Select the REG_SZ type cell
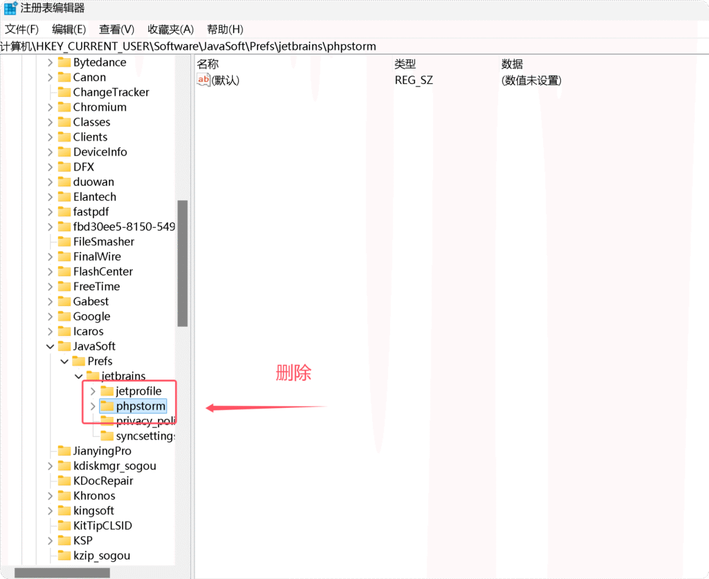This screenshot has height=579, width=709. pos(414,80)
